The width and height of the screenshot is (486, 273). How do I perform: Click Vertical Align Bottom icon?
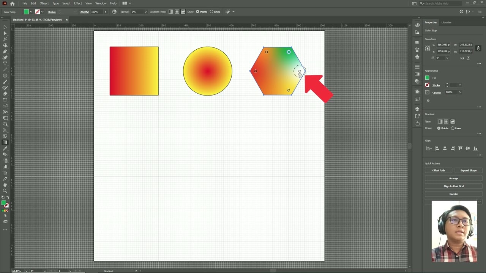(x=475, y=148)
